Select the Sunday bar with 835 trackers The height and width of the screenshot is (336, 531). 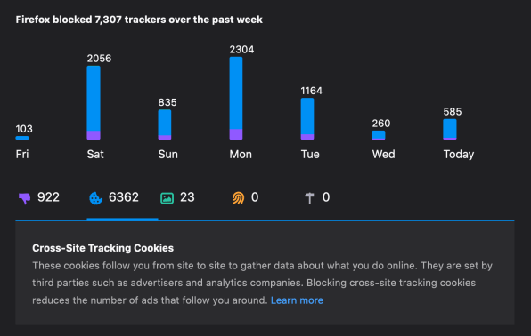click(165, 124)
